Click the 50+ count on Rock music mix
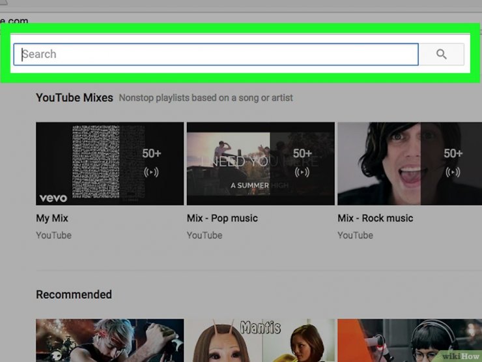The height and width of the screenshot is (362, 482). coord(453,153)
